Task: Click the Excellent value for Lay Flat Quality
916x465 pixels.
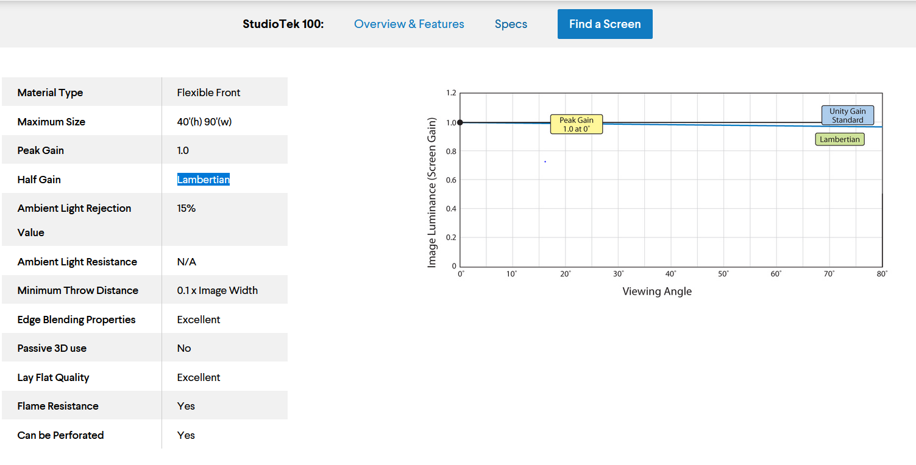Action: pos(199,377)
